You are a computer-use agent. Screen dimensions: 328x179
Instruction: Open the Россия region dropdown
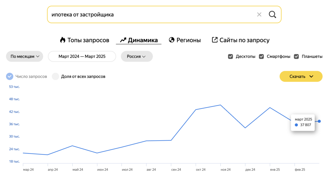point(137,57)
